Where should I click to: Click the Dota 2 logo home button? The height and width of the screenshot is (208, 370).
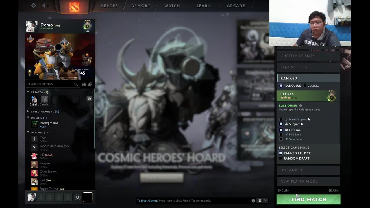pos(74,7)
